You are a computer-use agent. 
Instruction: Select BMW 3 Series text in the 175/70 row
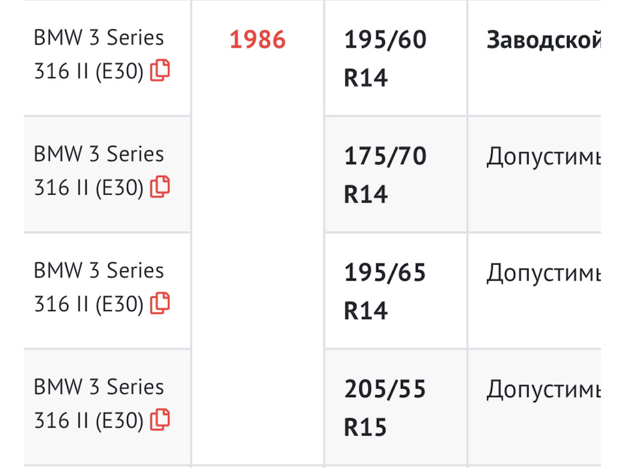tap(99, 154)
